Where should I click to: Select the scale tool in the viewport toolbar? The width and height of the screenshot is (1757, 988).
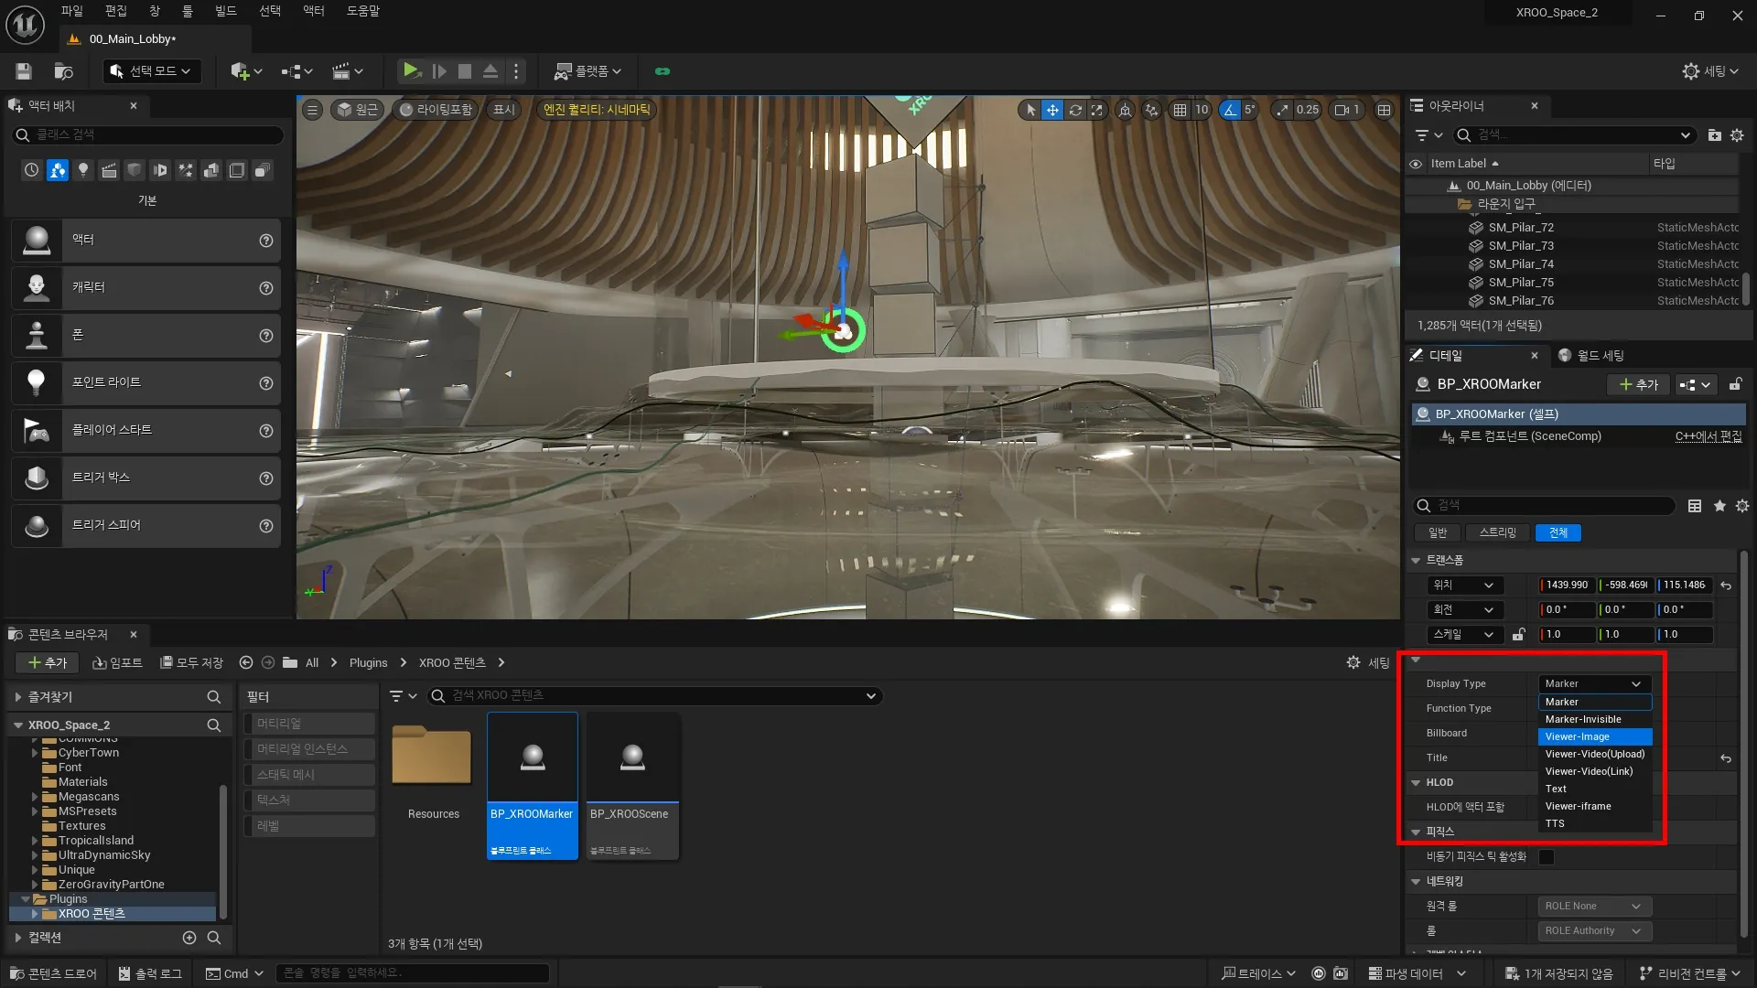[x=1097, y=110]
